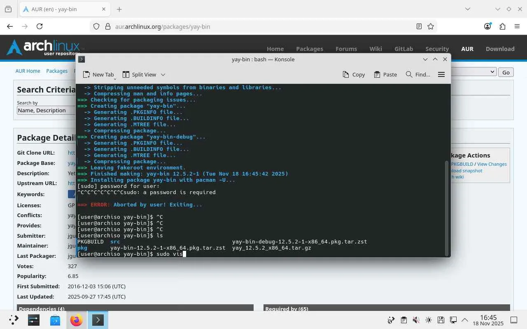Open the Firefox account menu
This screenshot has width=527, height=329.
(x=487, y=26)
